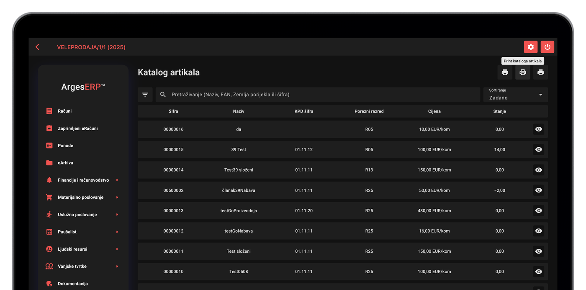Image resolution: width=586 pixels, height=290 pixels.
Task: Click the Dokumentacija shield icon
Action: point(49,284)
